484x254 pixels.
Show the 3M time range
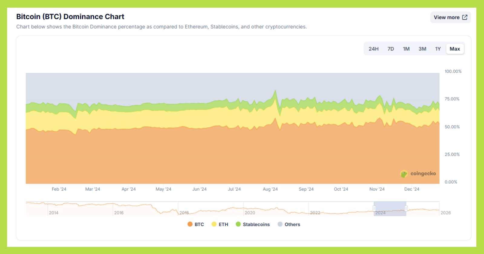click(x=422, y=49)
